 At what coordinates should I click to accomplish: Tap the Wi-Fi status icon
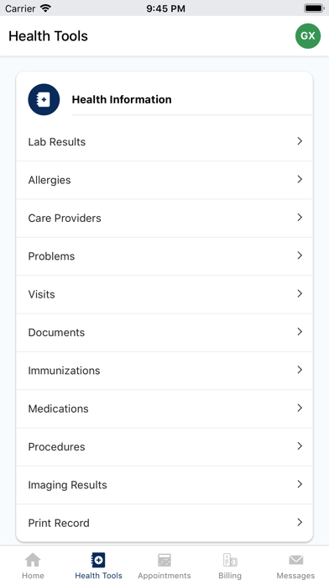pos(45,8)
